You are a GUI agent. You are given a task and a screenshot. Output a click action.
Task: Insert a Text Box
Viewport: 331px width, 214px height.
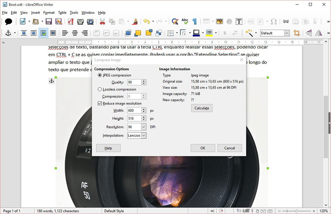(x=239, y=21)
